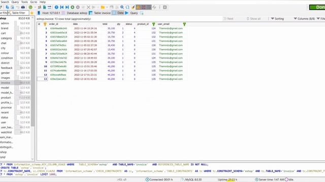325x182 pixels.
Task: Click the export SQL file icon
Action: pyautogui.click(x=44, y=7)
